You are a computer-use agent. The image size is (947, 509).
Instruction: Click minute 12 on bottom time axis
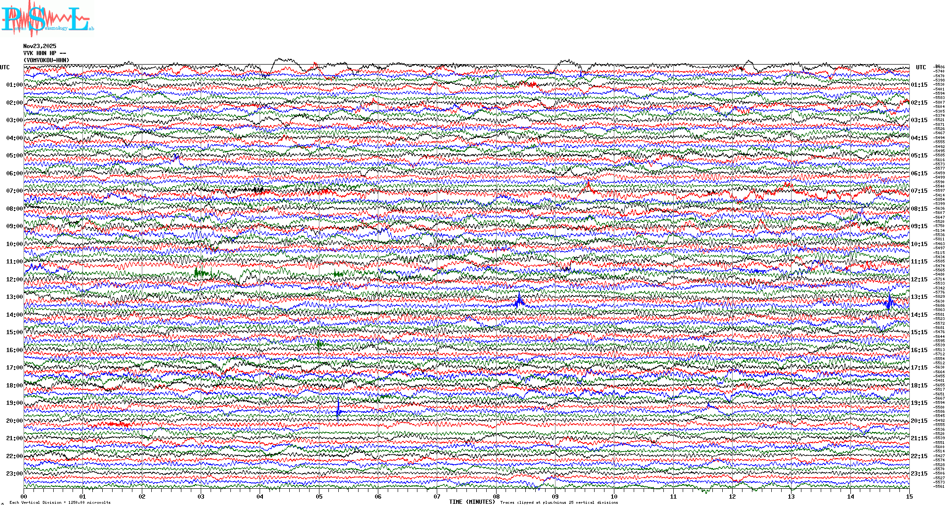(732, 496)
